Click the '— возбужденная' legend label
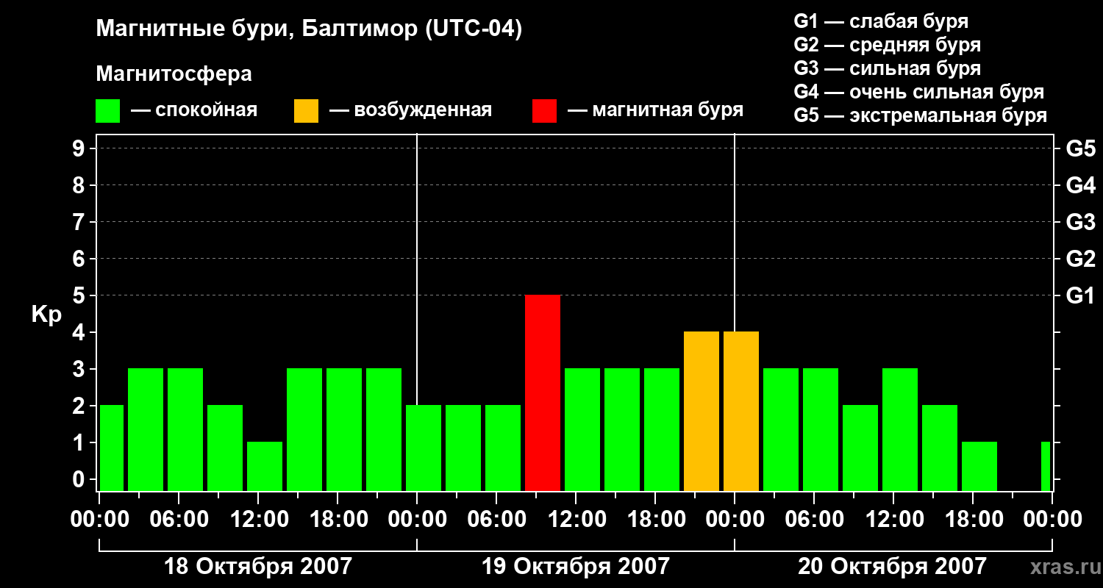Viewport: 1103px width, 588px height. (x=410, y=110)
